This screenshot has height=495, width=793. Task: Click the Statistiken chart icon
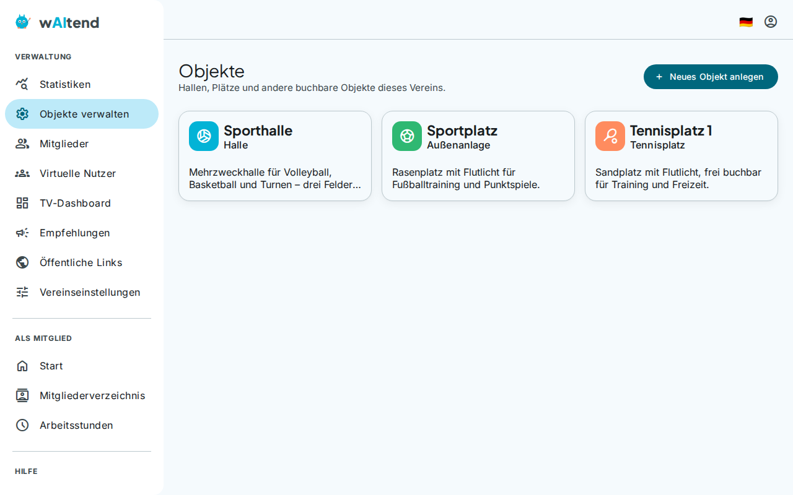(22, 84)
